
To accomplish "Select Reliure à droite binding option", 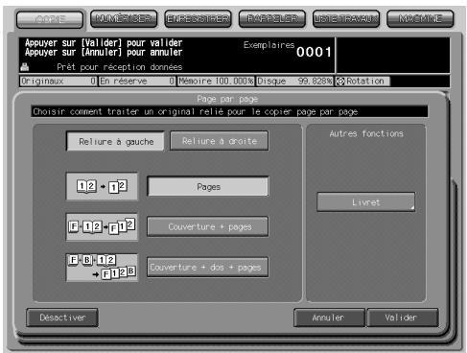I will point(220,141).
